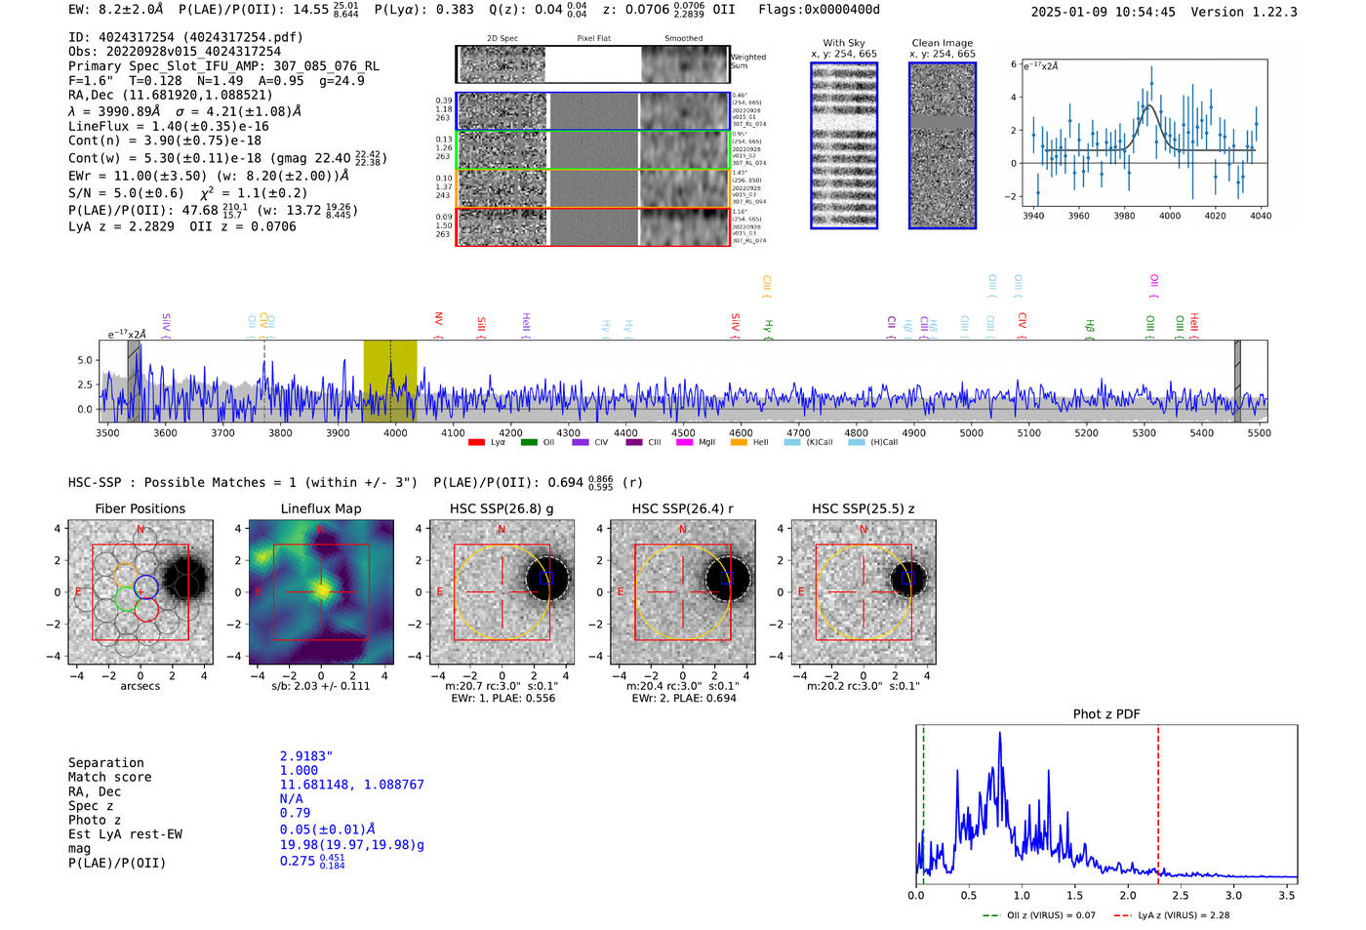The width and height of the screenshot is (1366, 930).
Task: Click the Obs 20220928v015_4024317254 text
Action: pos(175,52)
